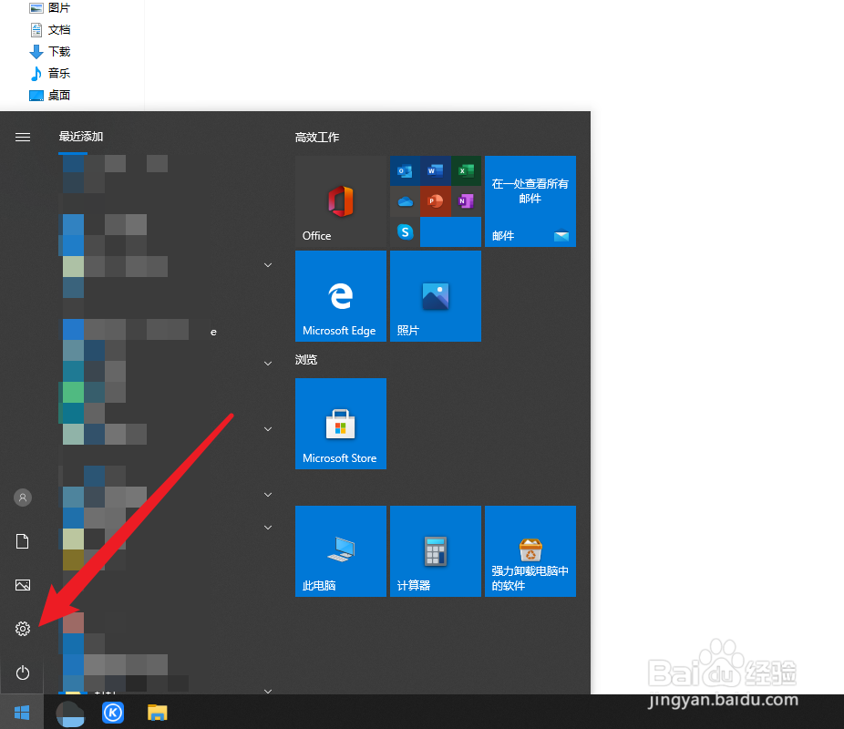The height and width of the screenshot is (729, 844).
Task: Click the 浏览 group title
Action: (x=305, y=359)
